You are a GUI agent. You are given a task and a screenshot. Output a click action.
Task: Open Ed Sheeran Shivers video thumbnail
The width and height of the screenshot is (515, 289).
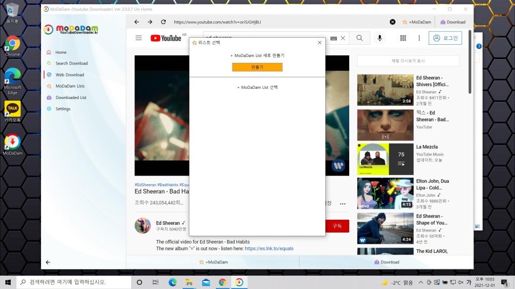point(385,90)
